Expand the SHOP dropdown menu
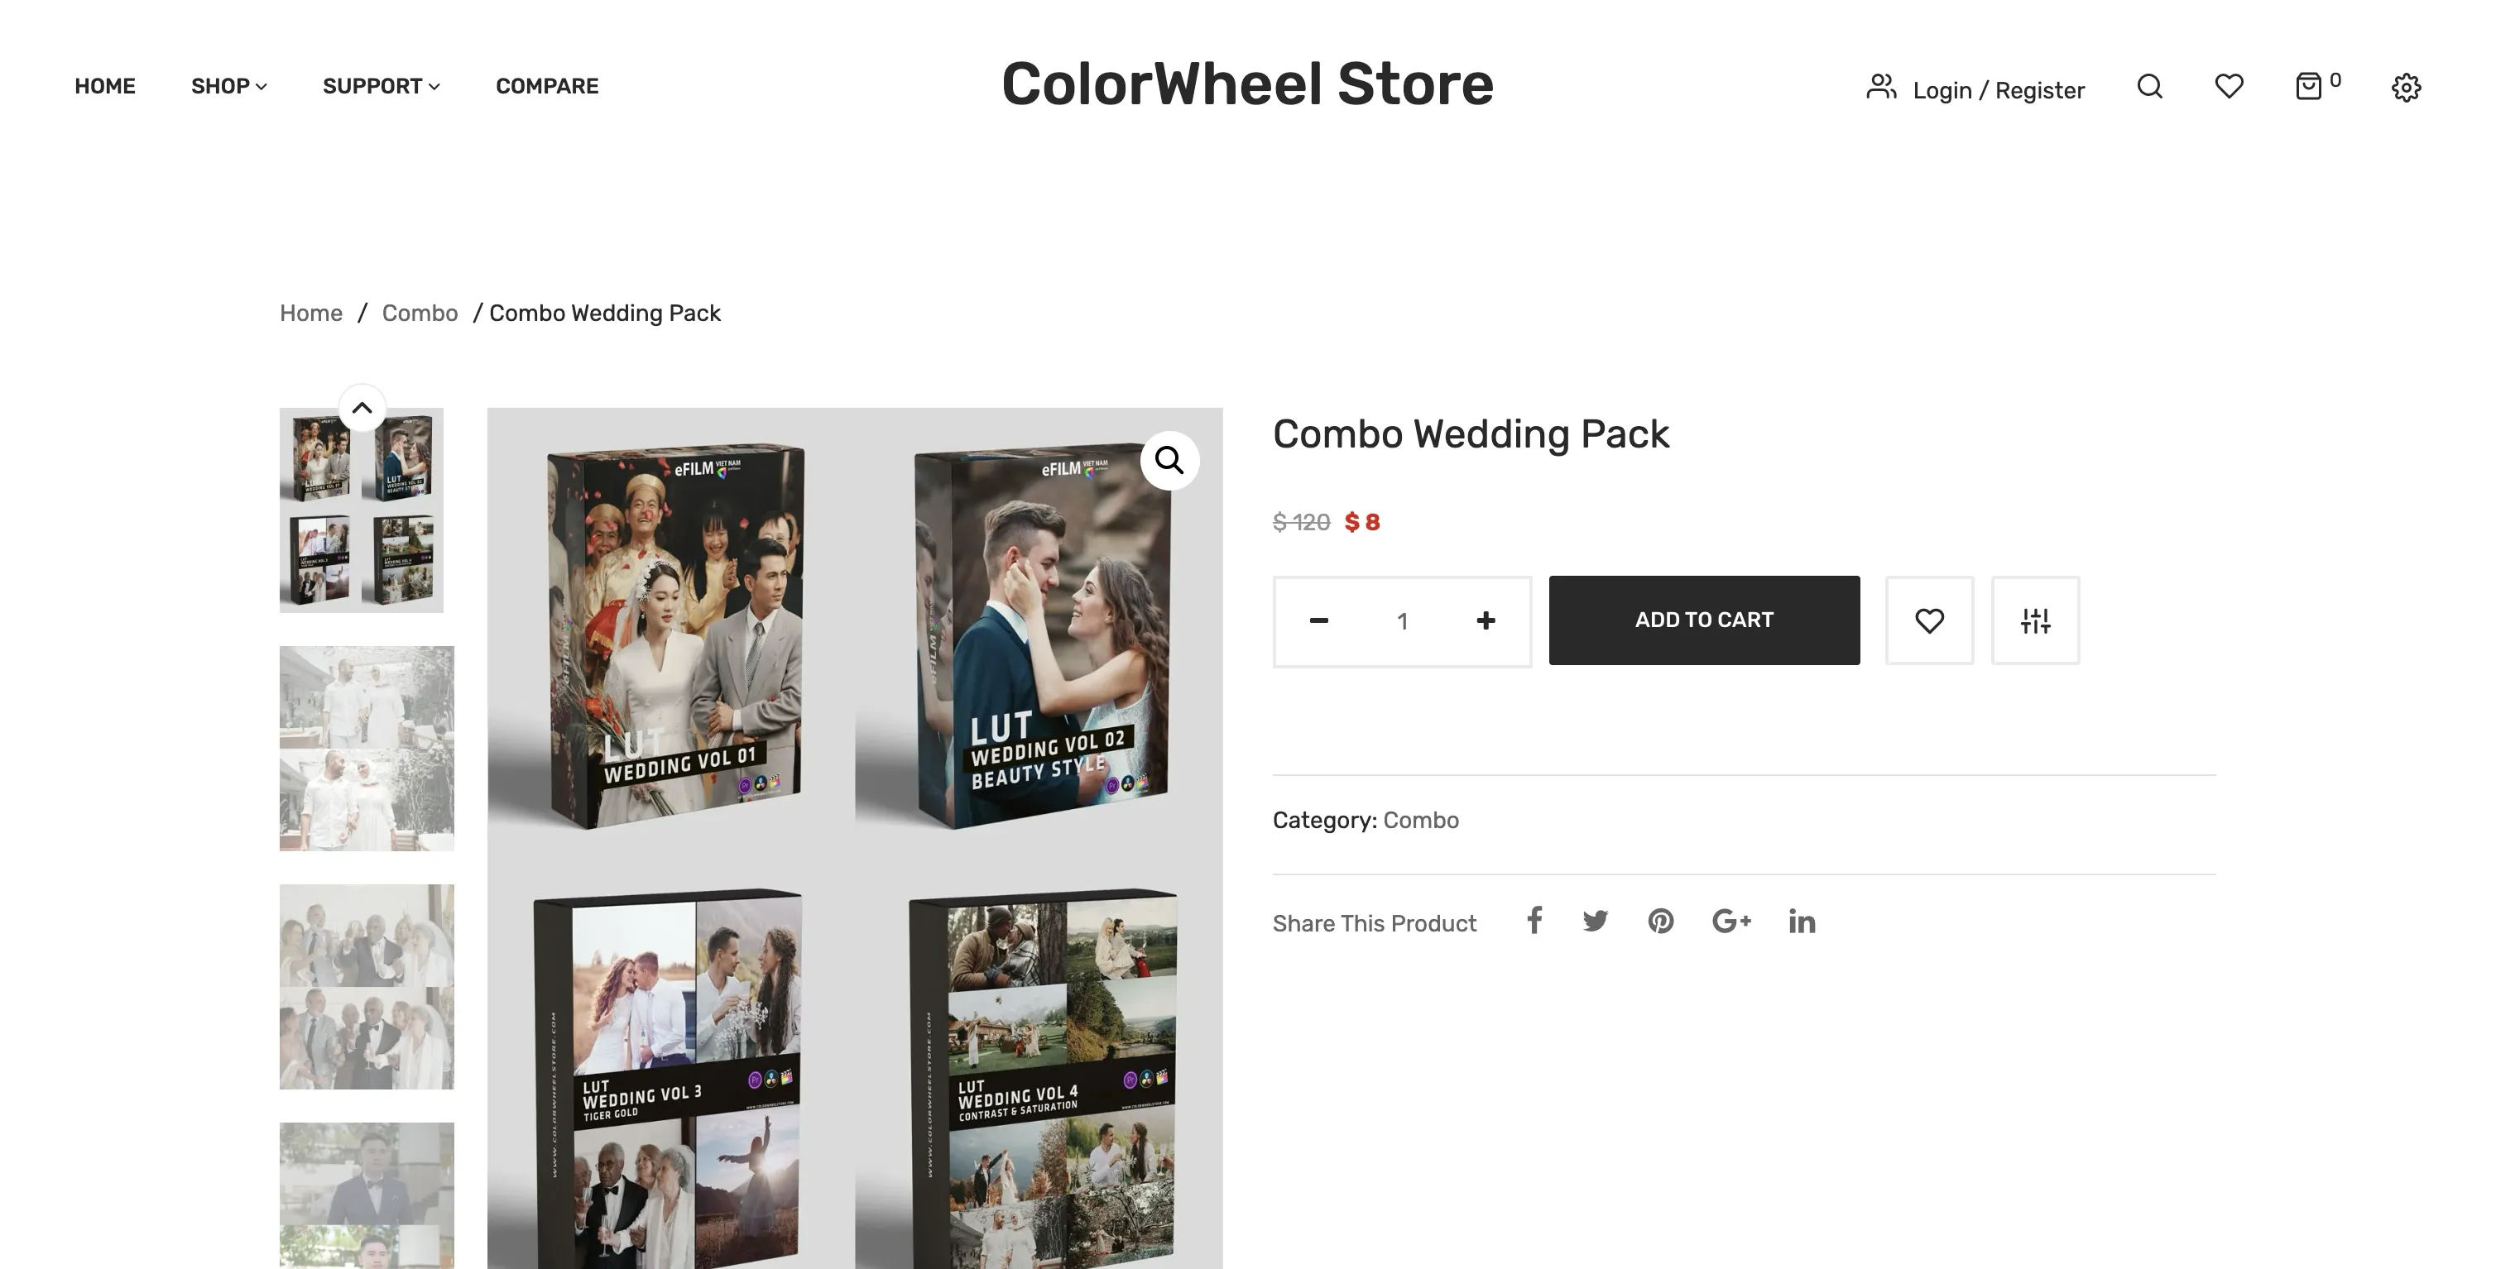The height and width of the screenshot is (1269, 2496). [x=228, y=86]
